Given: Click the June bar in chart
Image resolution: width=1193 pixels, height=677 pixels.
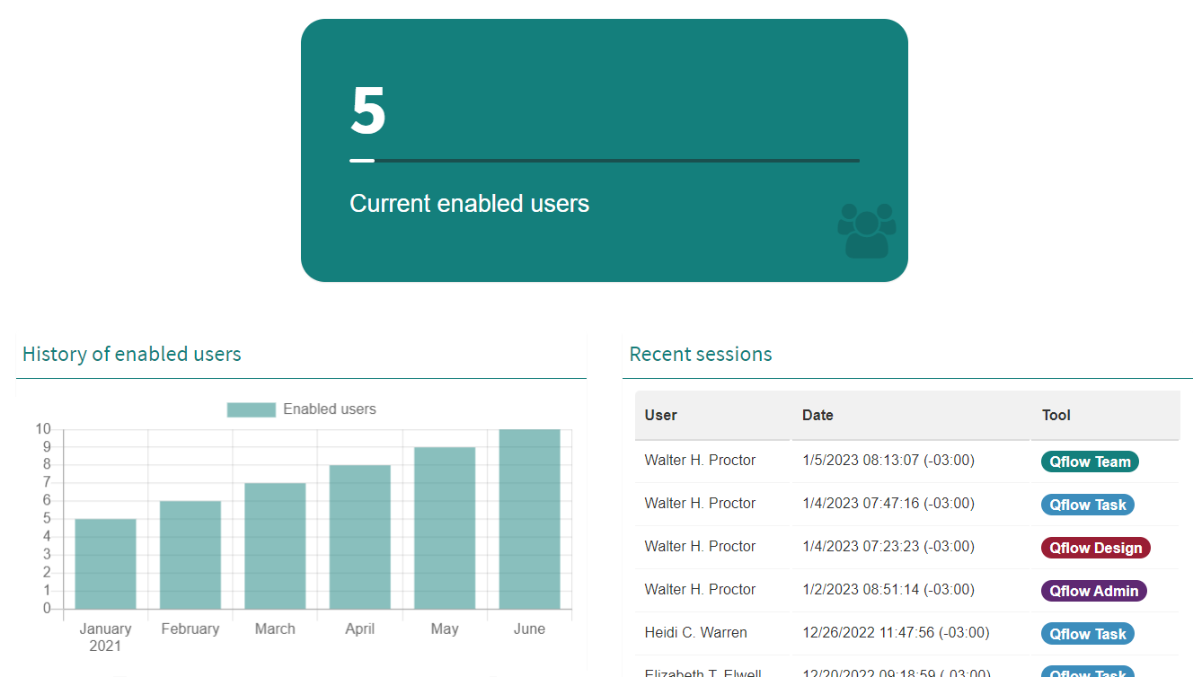Looking at the screenshot, I should click(x=530, y=519).
